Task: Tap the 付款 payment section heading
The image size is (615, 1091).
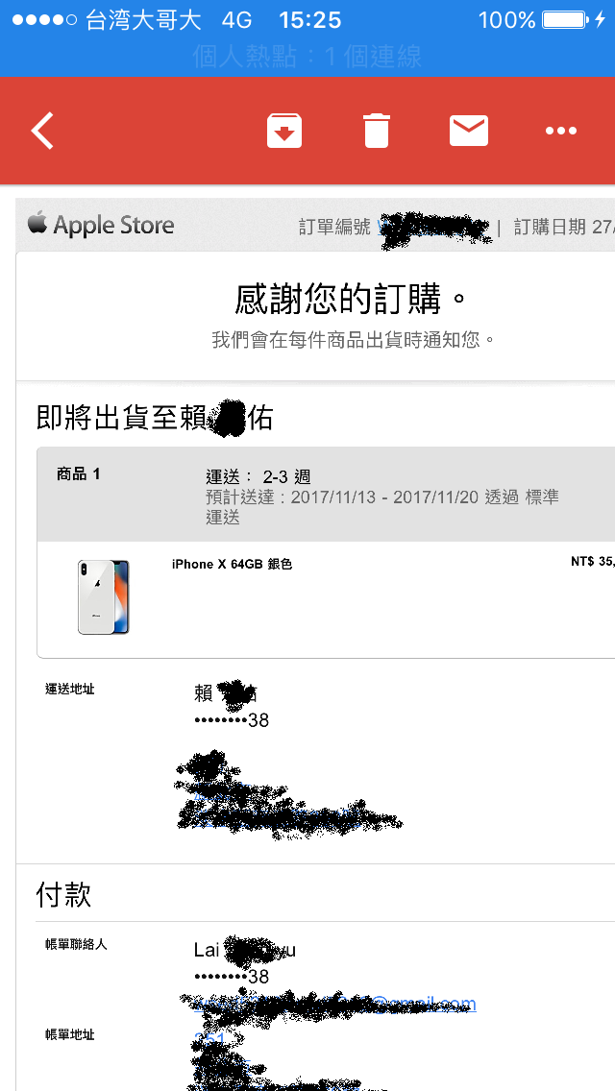Action: click(x=63, y=895)
